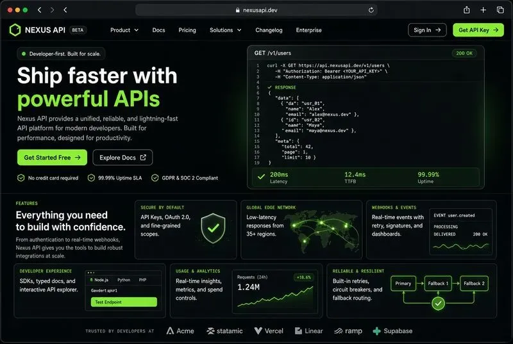The height and width of the screenshot is (344, 513).
Task: Open the Changelog page
Action: point(269,30)
